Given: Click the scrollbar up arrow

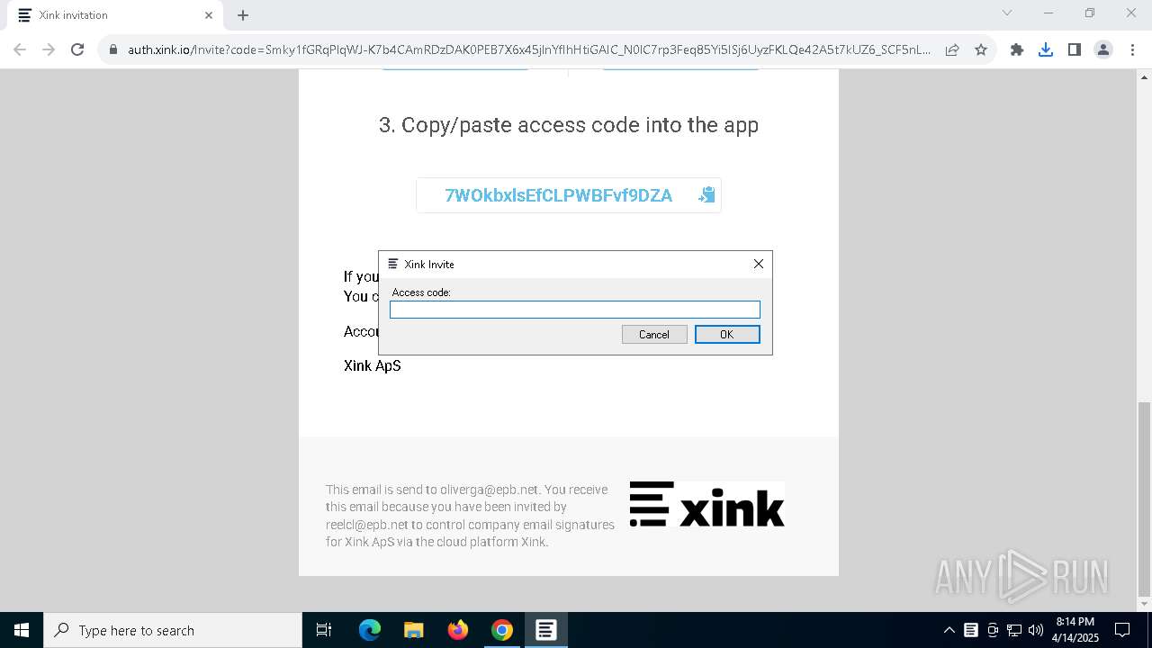Looking at the screenshot, I should [x=1144, y=77].
